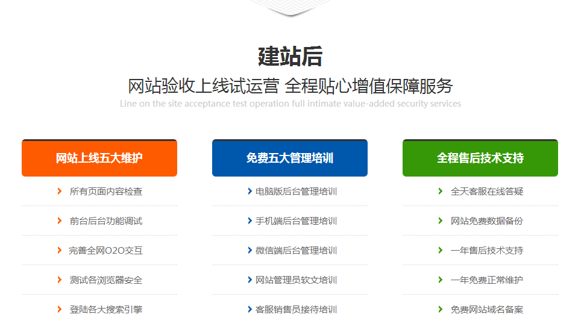Click green arrow beside 一年售后技术支持
This screenshot has width=584, height=323.
point(441,251)
